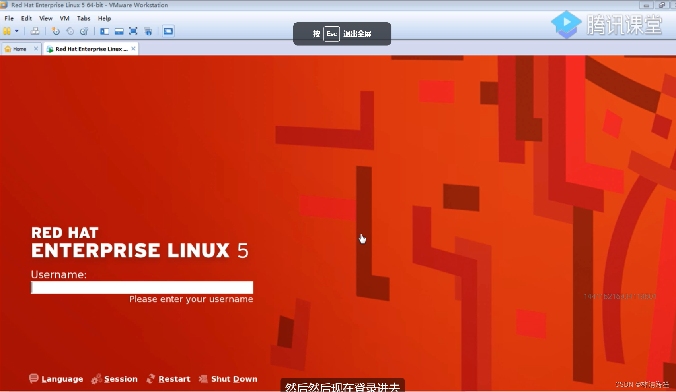Toggle the thumbnail bar icon
Image resolution: width=676 pixels, height=392 pixels.
click(x=119, y=31)
